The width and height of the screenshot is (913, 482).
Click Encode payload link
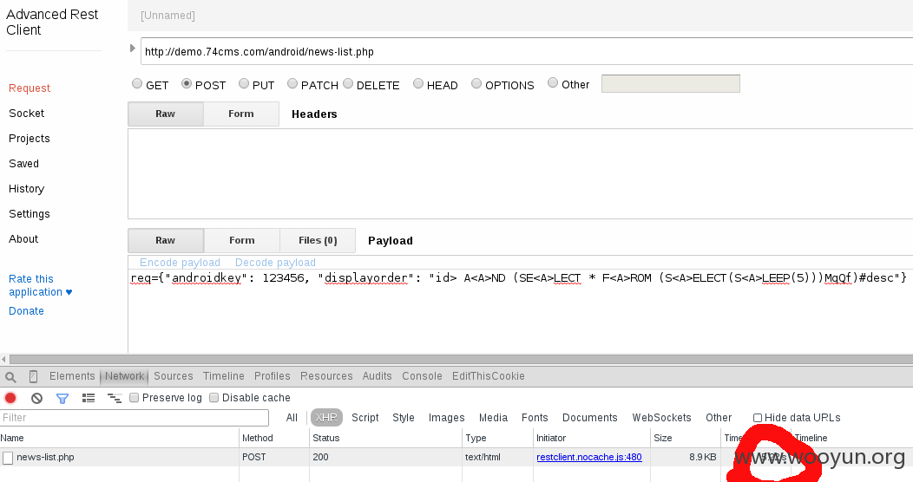point(180,262)
